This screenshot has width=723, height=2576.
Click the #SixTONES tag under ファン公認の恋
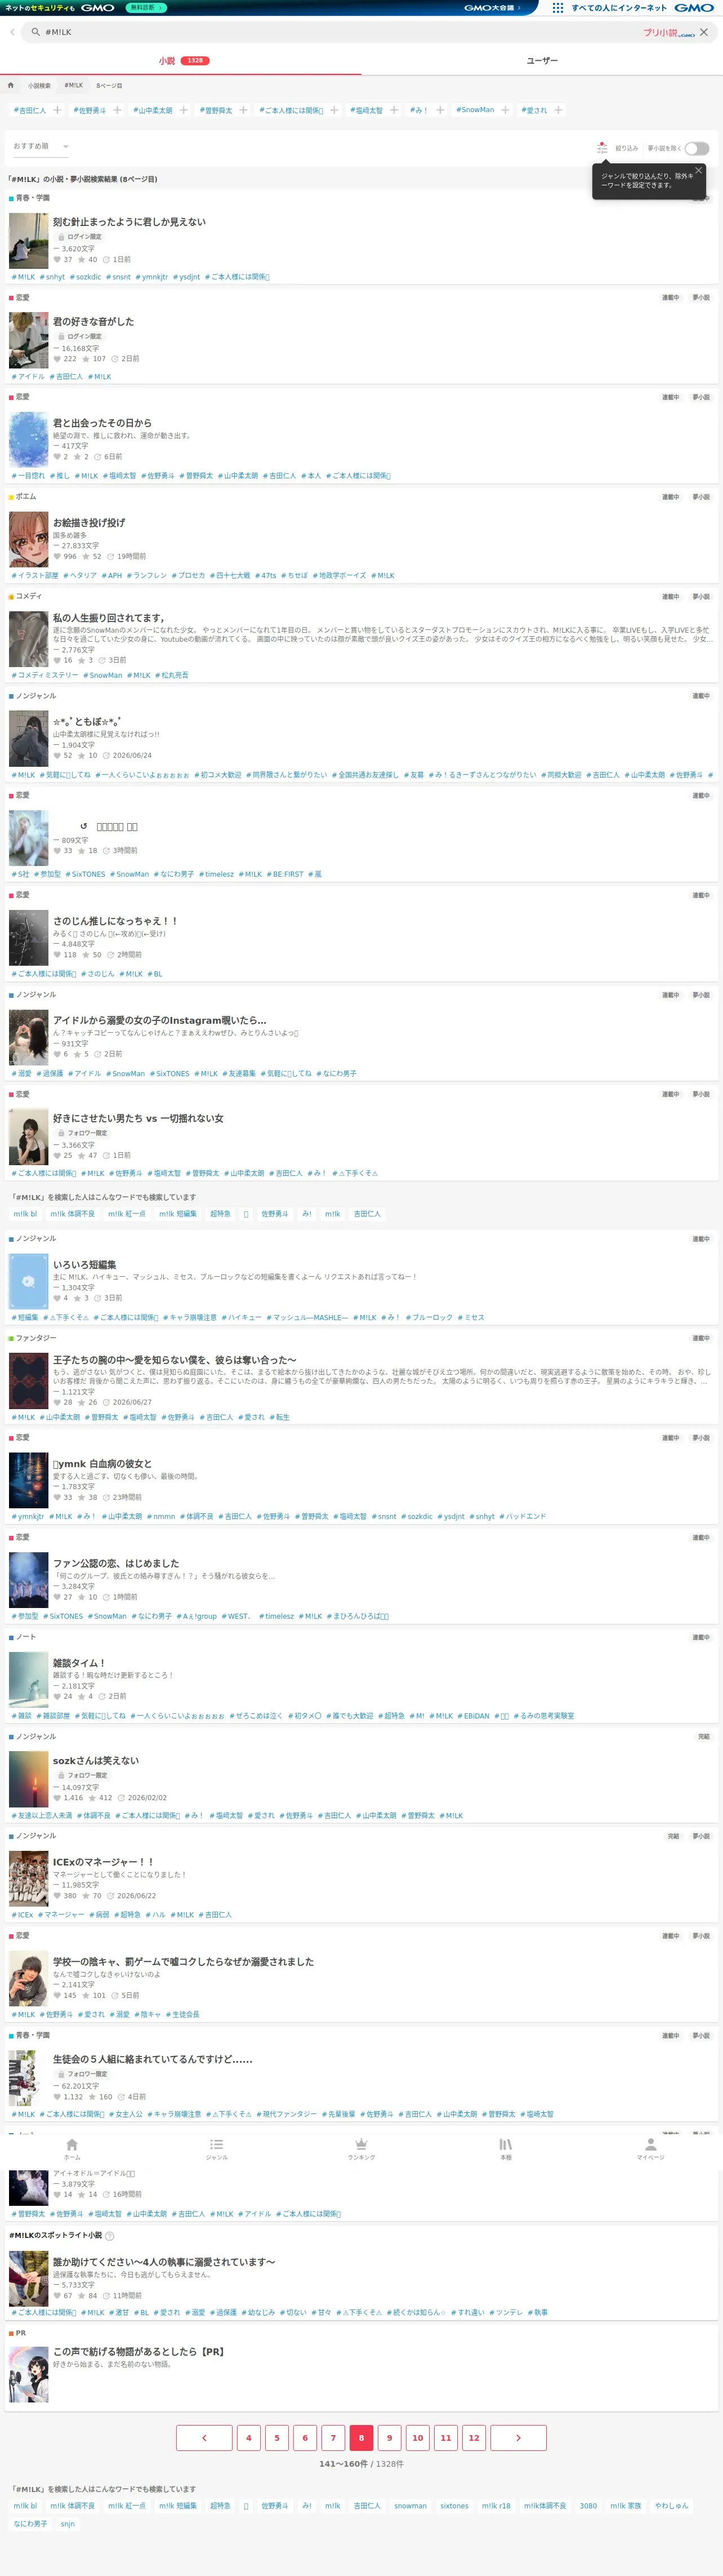click(63, 1616)
